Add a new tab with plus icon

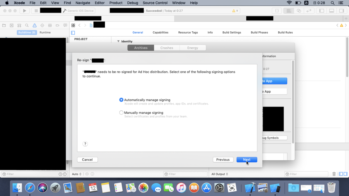coord(346,18)
